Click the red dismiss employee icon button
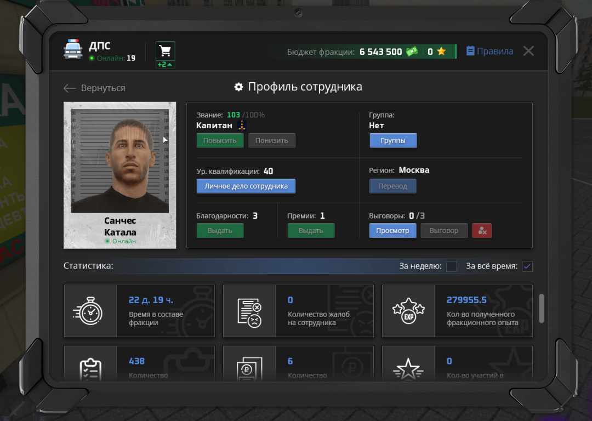The height and width of the screenshot is (421, 592). (482, 230)
